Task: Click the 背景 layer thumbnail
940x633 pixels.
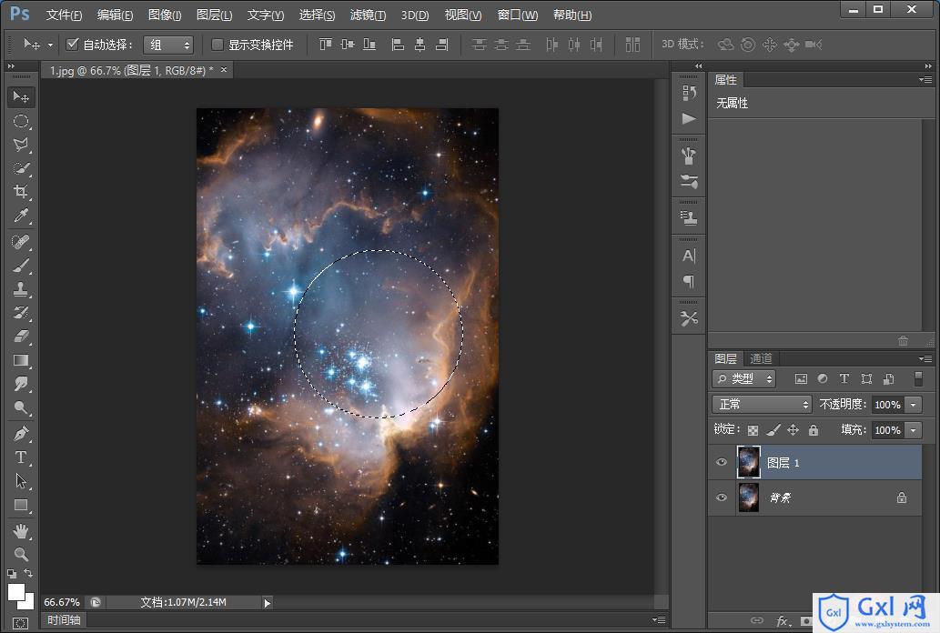Action: click(x=748, y=497)
